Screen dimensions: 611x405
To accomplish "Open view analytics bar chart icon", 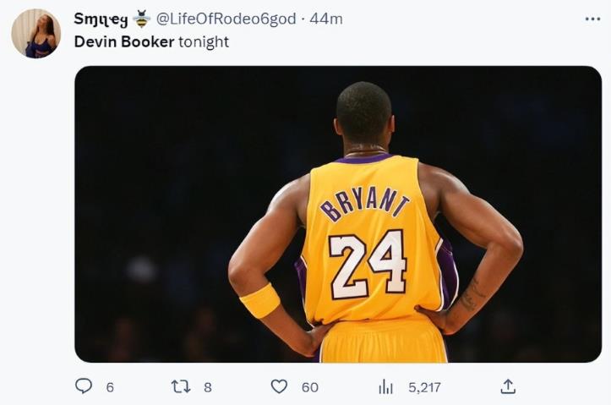I will coord(385,386).
